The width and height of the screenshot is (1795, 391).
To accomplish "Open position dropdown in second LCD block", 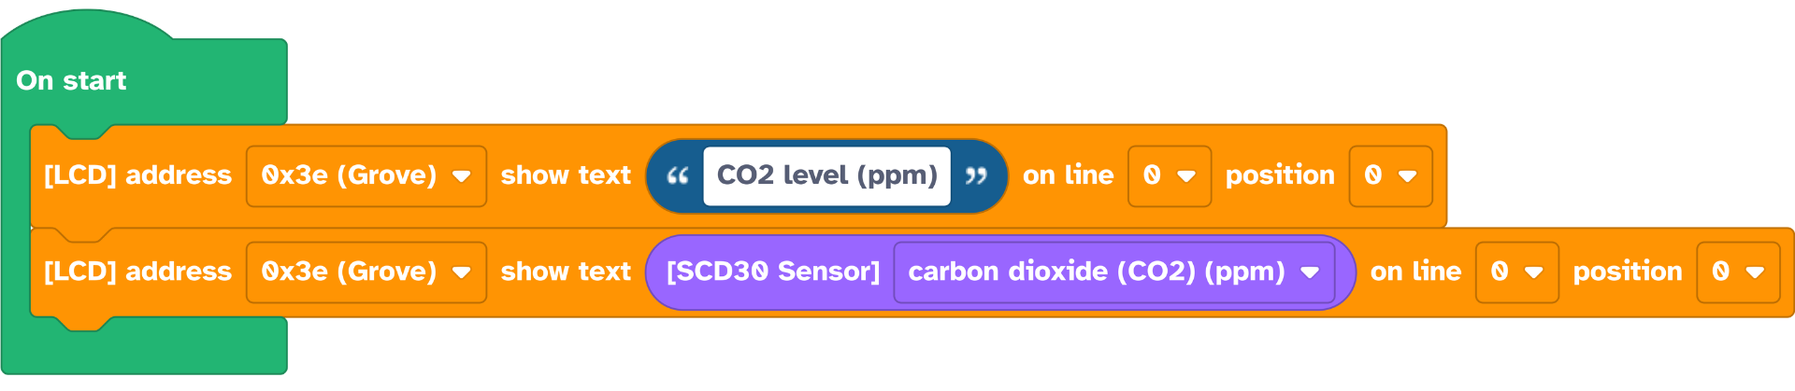I will (1737, 272).
